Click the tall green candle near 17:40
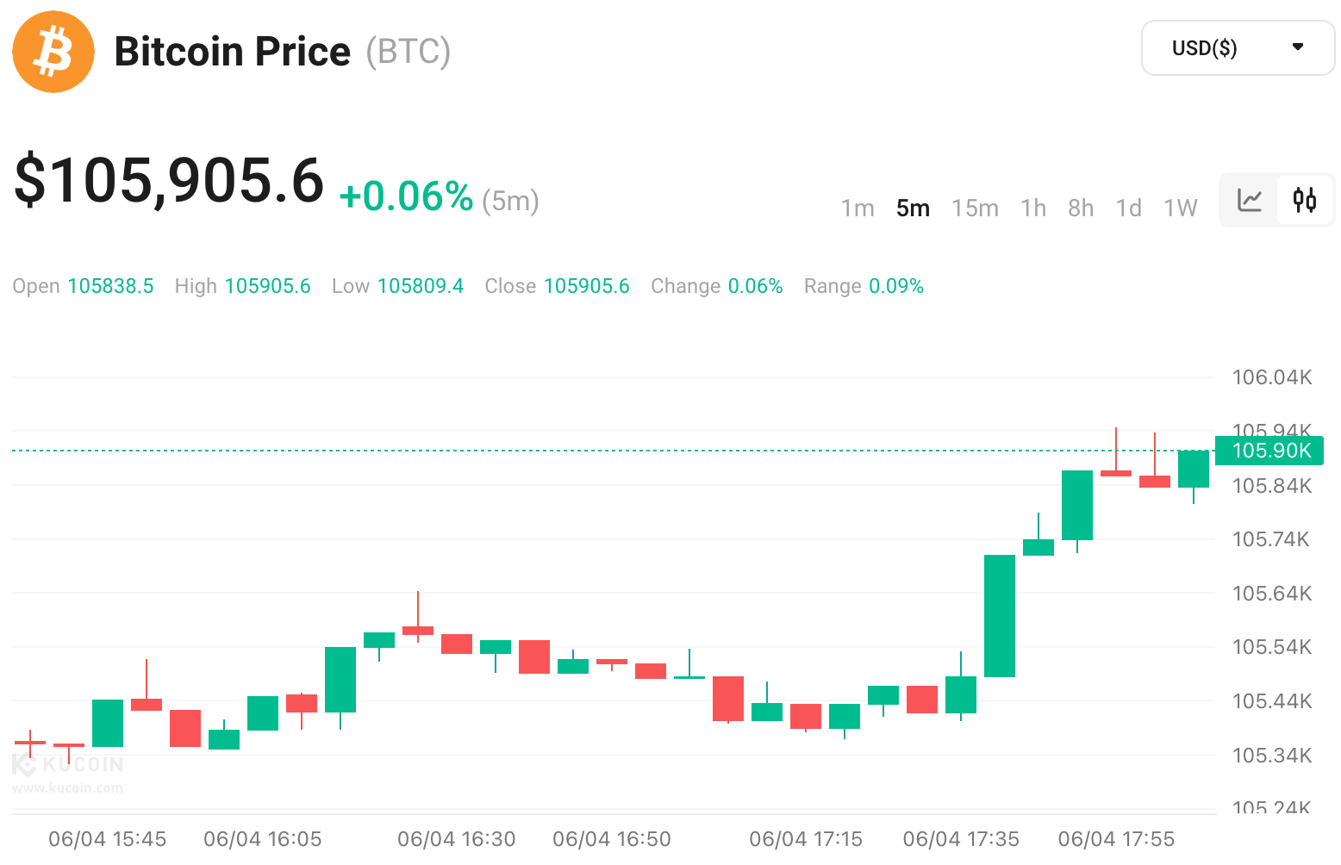Viewport: 1341px width, 865px height. (1000, 616)
